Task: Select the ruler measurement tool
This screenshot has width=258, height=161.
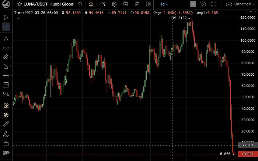Action: (x=6, y=124)
